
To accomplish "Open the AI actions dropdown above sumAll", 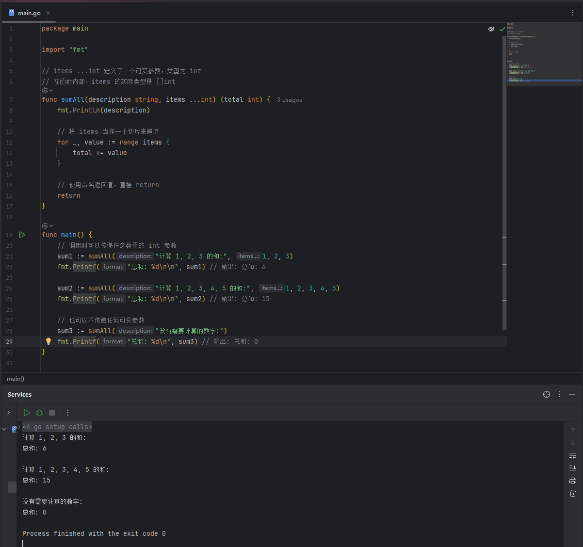I will (x=47, y=90).
